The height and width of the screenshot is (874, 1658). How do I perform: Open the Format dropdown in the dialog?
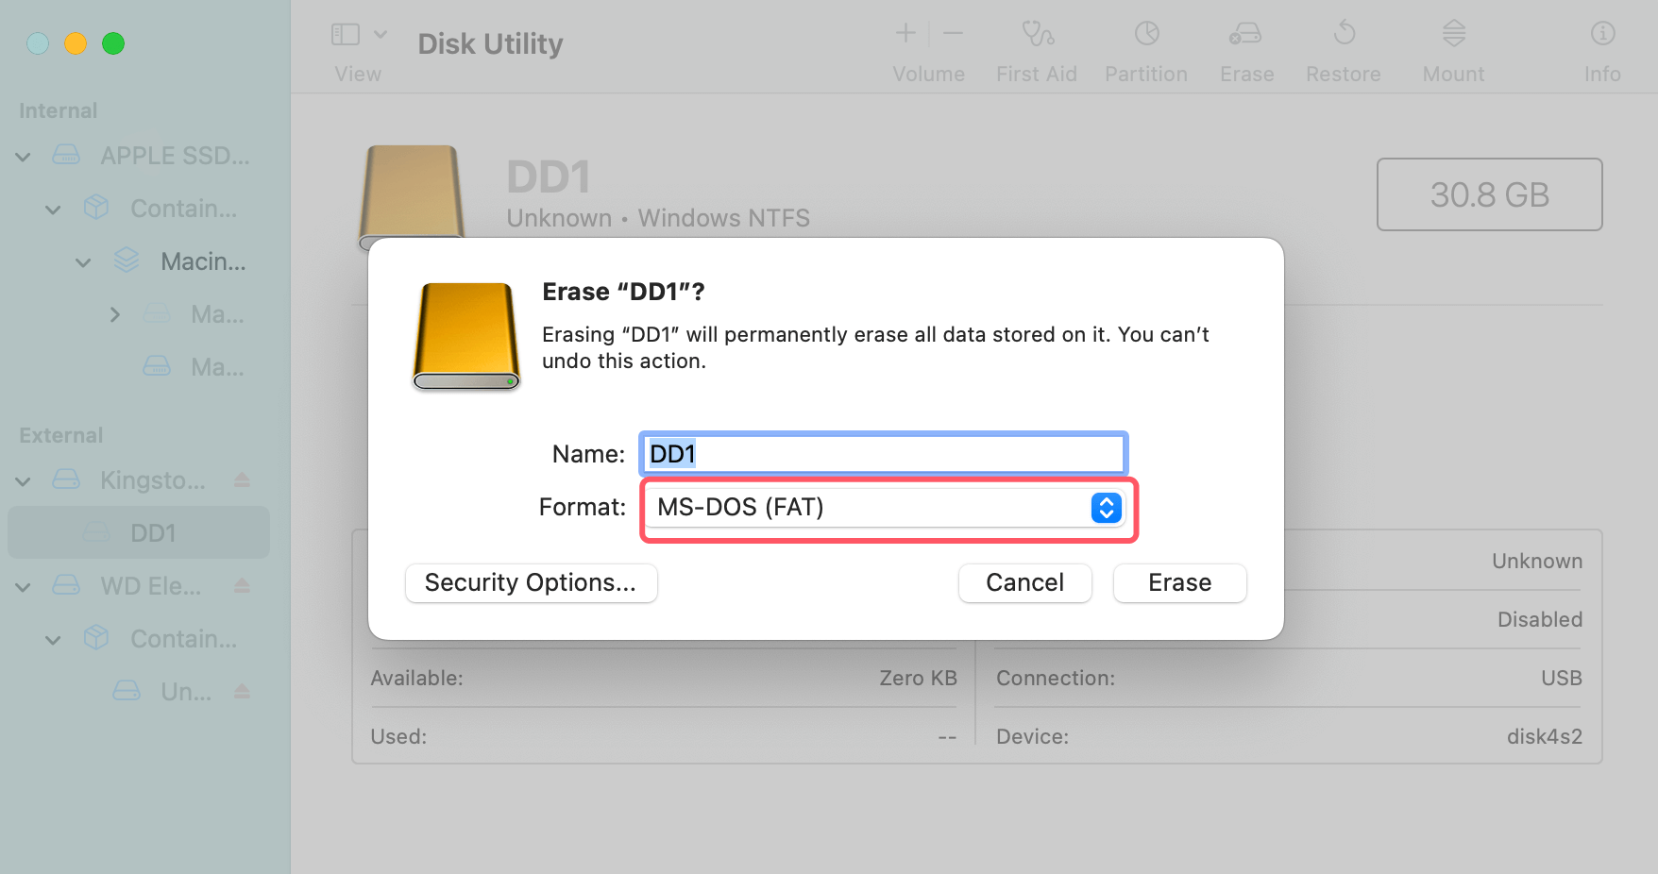pos(1104,508)
